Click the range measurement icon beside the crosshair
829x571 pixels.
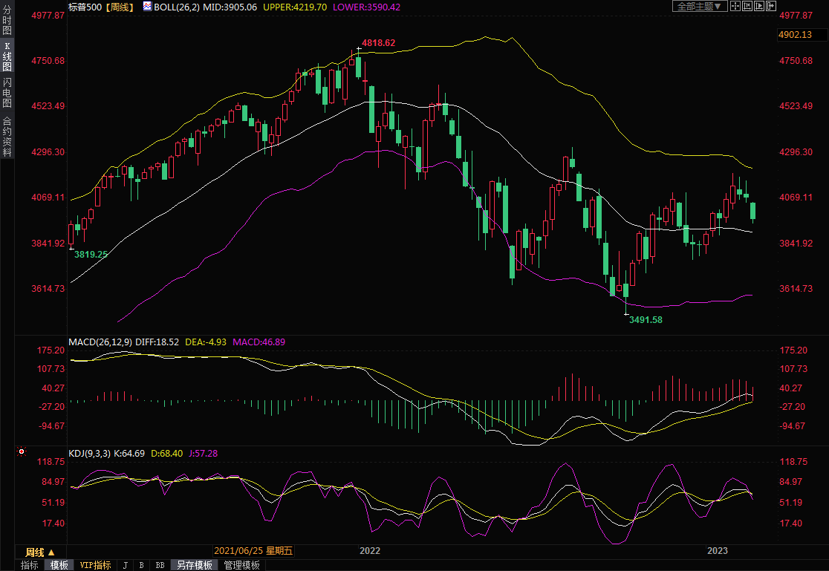point(747,6)
